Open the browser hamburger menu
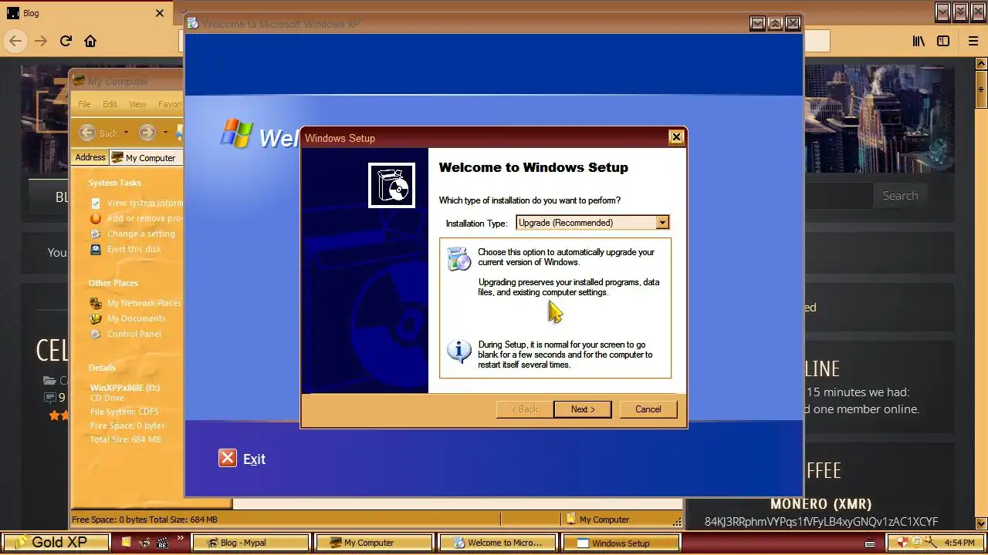 (x=973, y=41)
